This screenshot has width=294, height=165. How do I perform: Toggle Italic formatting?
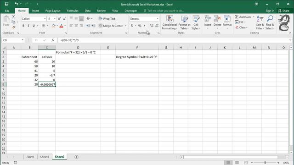click(x=28, y=26)
